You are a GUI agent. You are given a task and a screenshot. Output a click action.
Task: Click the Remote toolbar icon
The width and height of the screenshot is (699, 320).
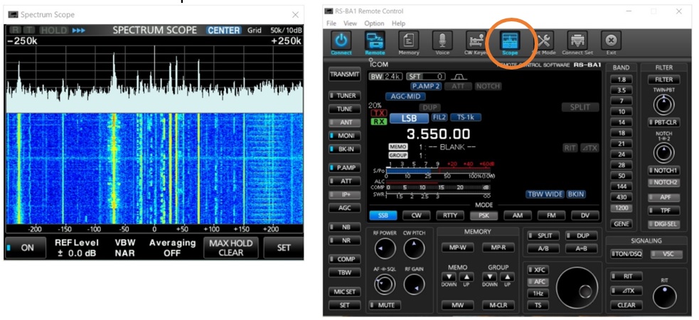click(x=375, y=42)
